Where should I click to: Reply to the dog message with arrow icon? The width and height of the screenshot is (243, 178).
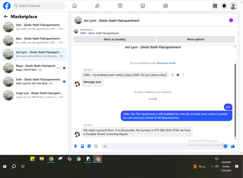click(178, 75)
